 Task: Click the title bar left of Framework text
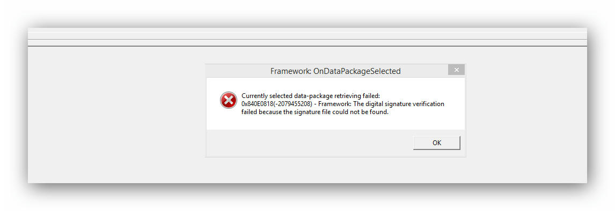point(238,71)
